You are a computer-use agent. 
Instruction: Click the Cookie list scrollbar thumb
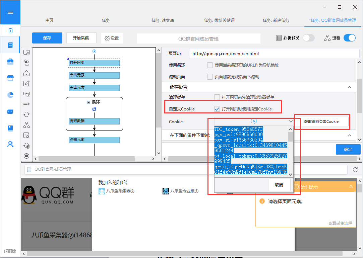pos(290,137)
